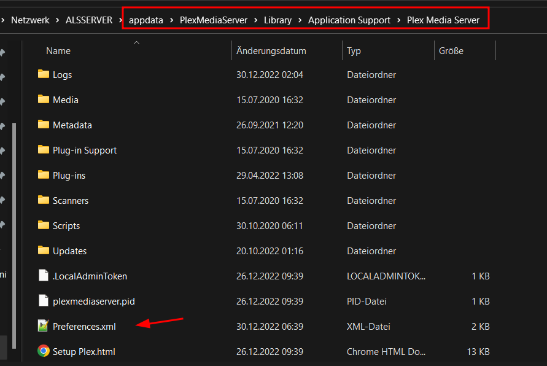Expand chevron after Application Support breadcrumb

[x=398, y=20]
